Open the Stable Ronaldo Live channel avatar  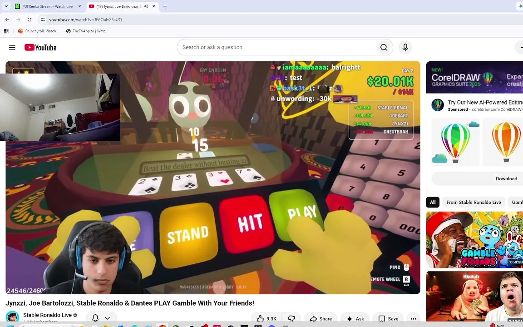[12, 317]
